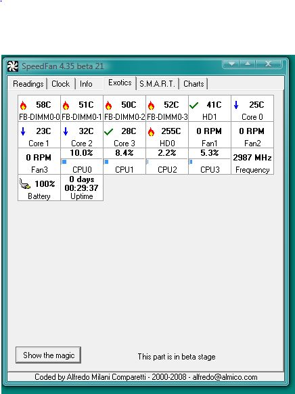
Task: Click the flame icon next to 255C HD0
Action: point(151,131)
